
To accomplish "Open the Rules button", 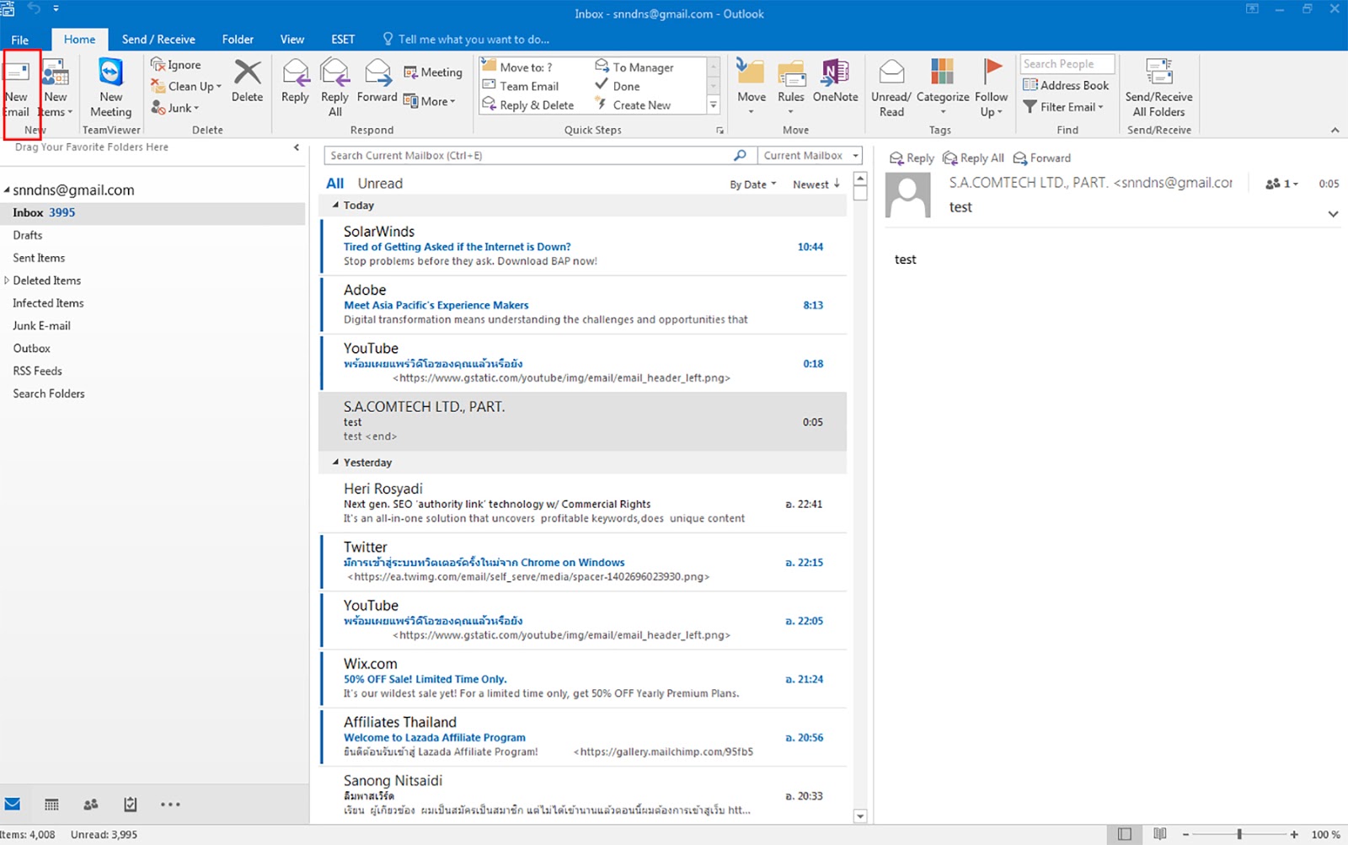I will coord(791,88).
